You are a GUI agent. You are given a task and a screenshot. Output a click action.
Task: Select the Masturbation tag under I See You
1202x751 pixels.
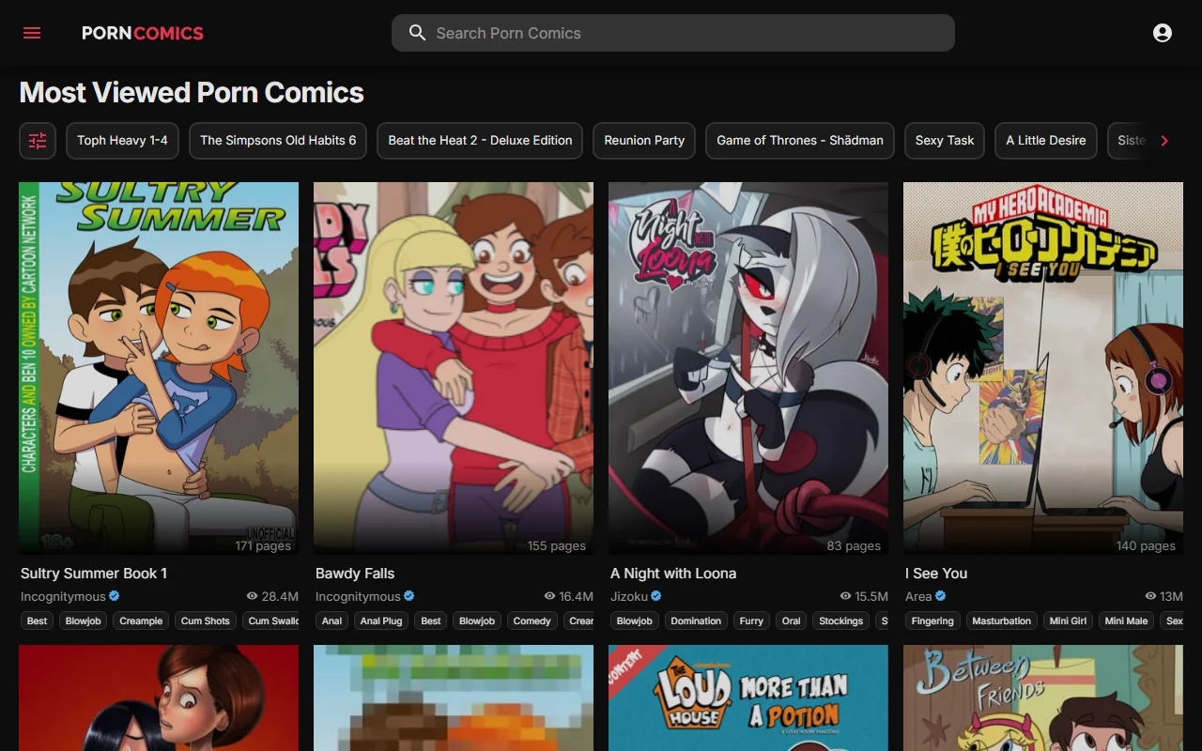[1001, 621]
